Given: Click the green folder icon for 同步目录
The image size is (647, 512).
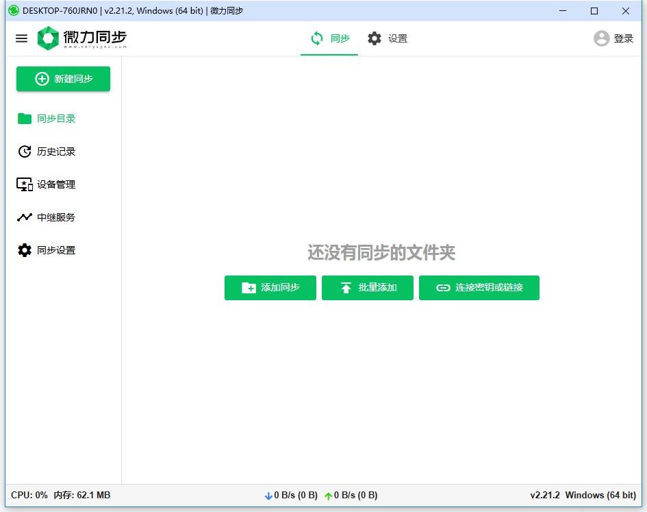Looking at the screenshot, I should [x=25, y=119].
